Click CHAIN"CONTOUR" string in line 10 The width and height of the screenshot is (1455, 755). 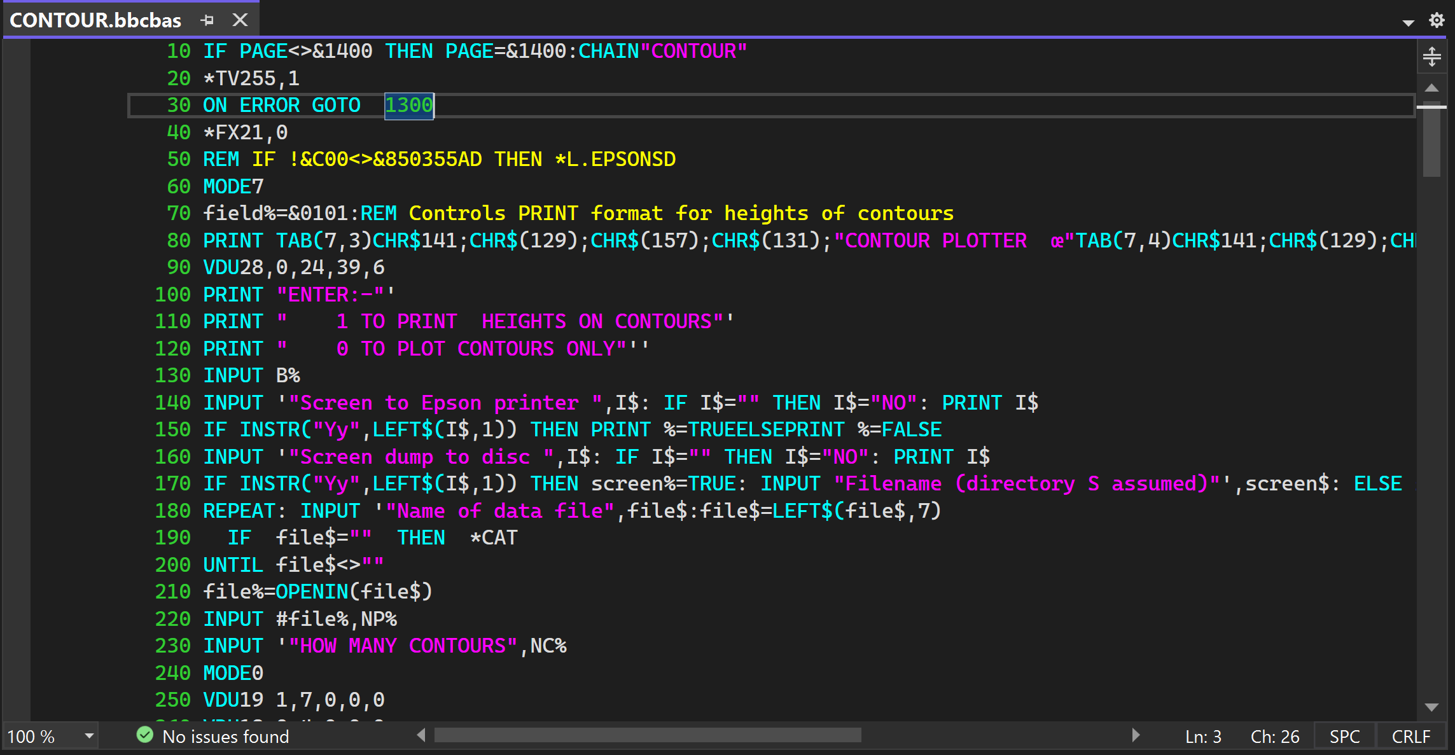point(663,51)
